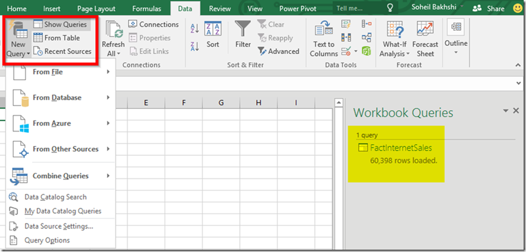
Task: Select the FactInternetSales query
Action: 401,147
